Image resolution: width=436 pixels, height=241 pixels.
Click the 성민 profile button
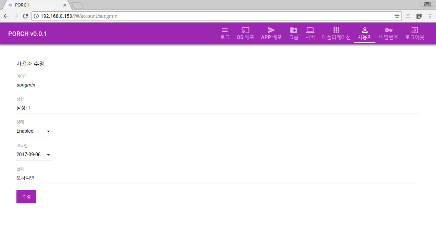click(427, 3)
